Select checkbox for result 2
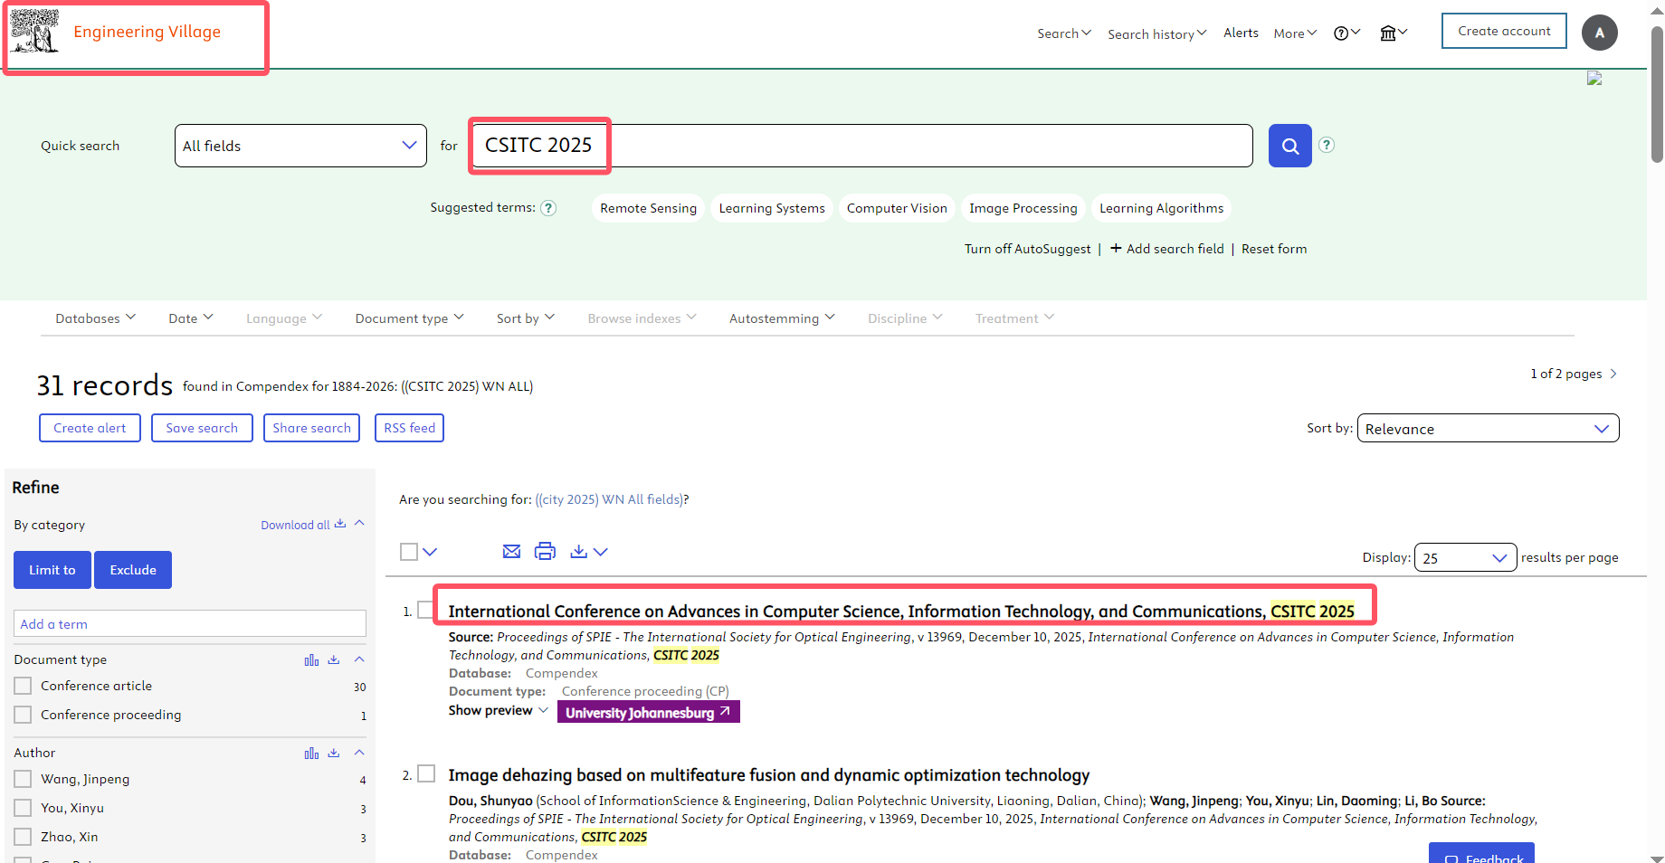Screen dimensions: 1665x863 click(x=426, y=773)
